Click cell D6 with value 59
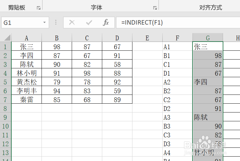This screenshot has width=240, height=161. [117, 90]
